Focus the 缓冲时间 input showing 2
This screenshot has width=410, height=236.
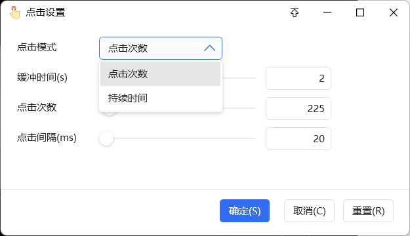click(298, 78)
